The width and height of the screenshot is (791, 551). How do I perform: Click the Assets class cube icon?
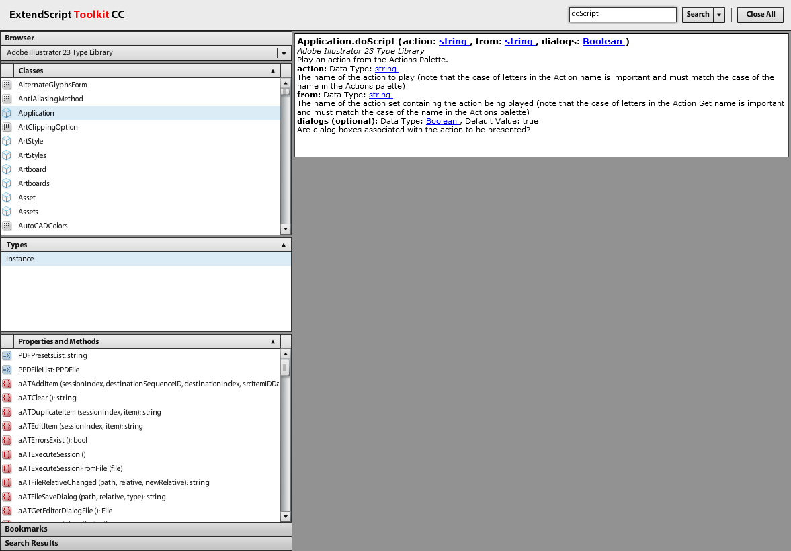coord(7,212)
